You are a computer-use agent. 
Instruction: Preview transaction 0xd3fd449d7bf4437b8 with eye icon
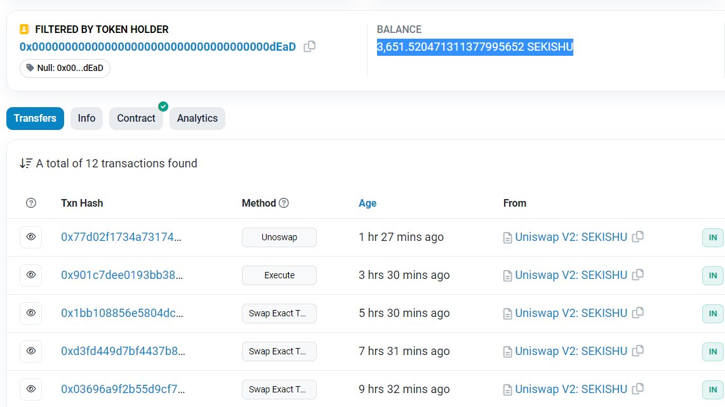click(31, 351)
